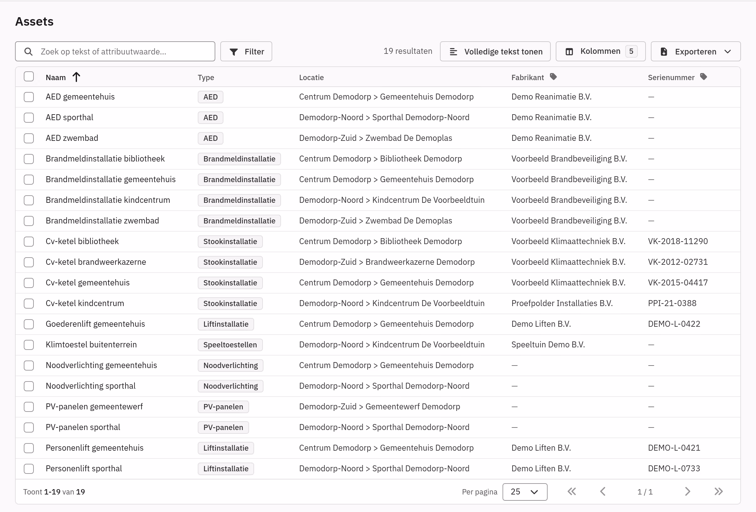The image size is (756, 512).
Task: Open the Filter button
Action: 246,51
